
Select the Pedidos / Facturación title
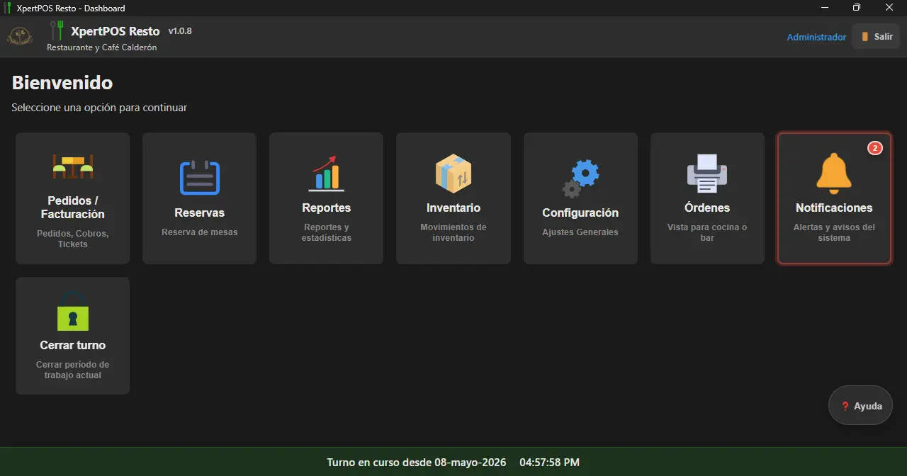(x=72, y=208)
